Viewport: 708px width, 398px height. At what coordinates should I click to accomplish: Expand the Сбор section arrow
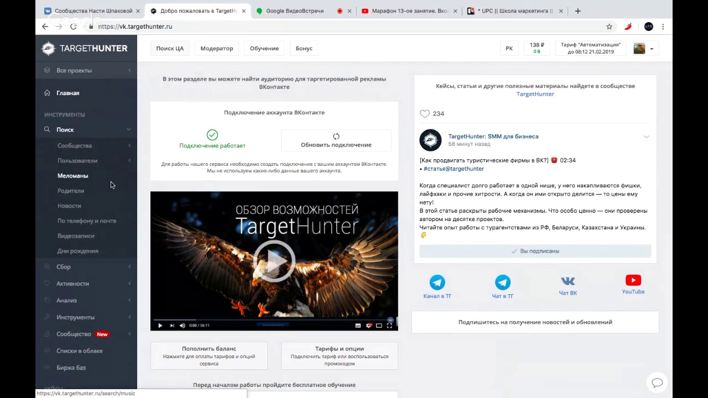pos(129,266)
